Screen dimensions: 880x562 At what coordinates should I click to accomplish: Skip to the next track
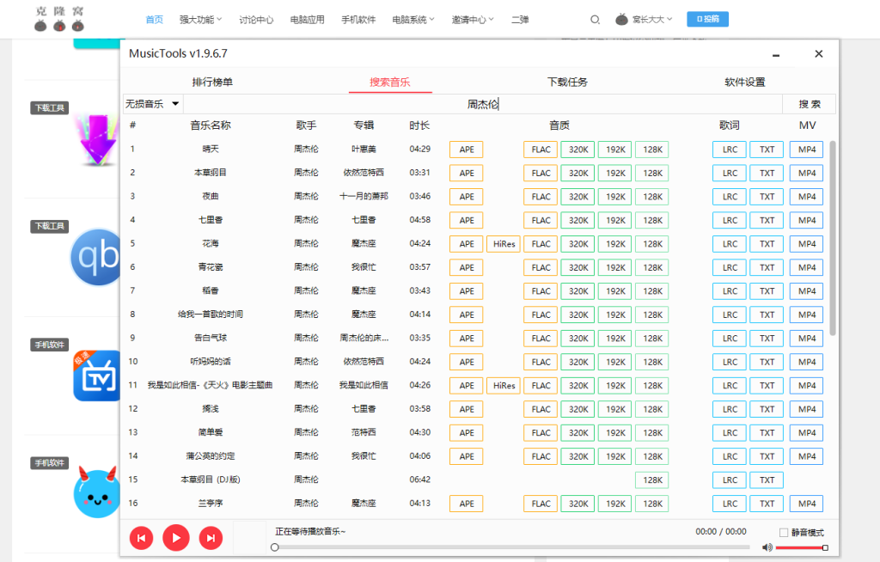pos(211,539)
